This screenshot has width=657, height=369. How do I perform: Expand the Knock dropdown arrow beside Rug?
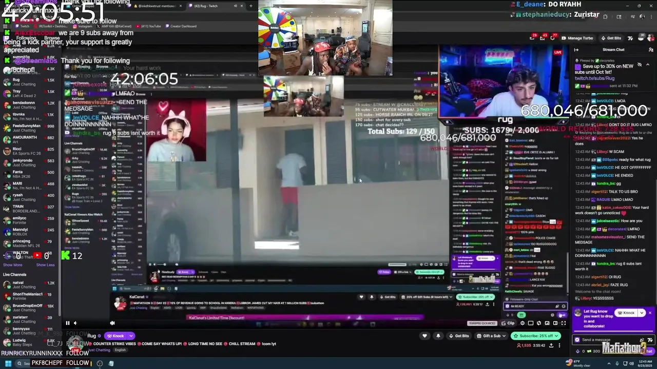131,336
